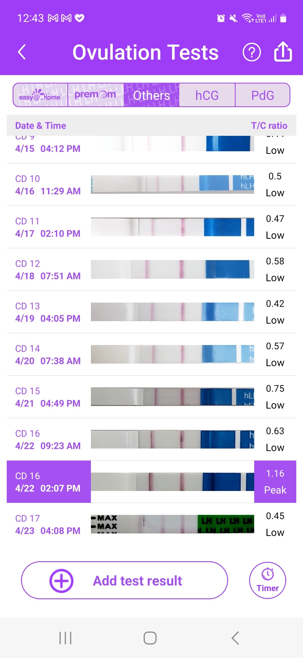303x658 pixels.
Task: Tap the plus icon for adding test
Action: (x=61, y=581)
